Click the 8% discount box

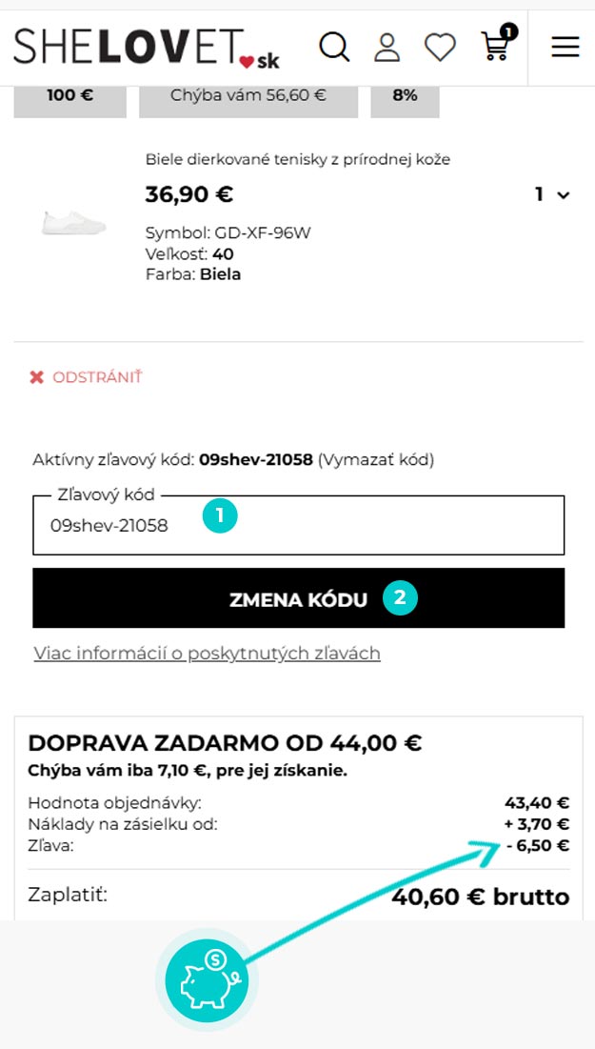point(406,95)
